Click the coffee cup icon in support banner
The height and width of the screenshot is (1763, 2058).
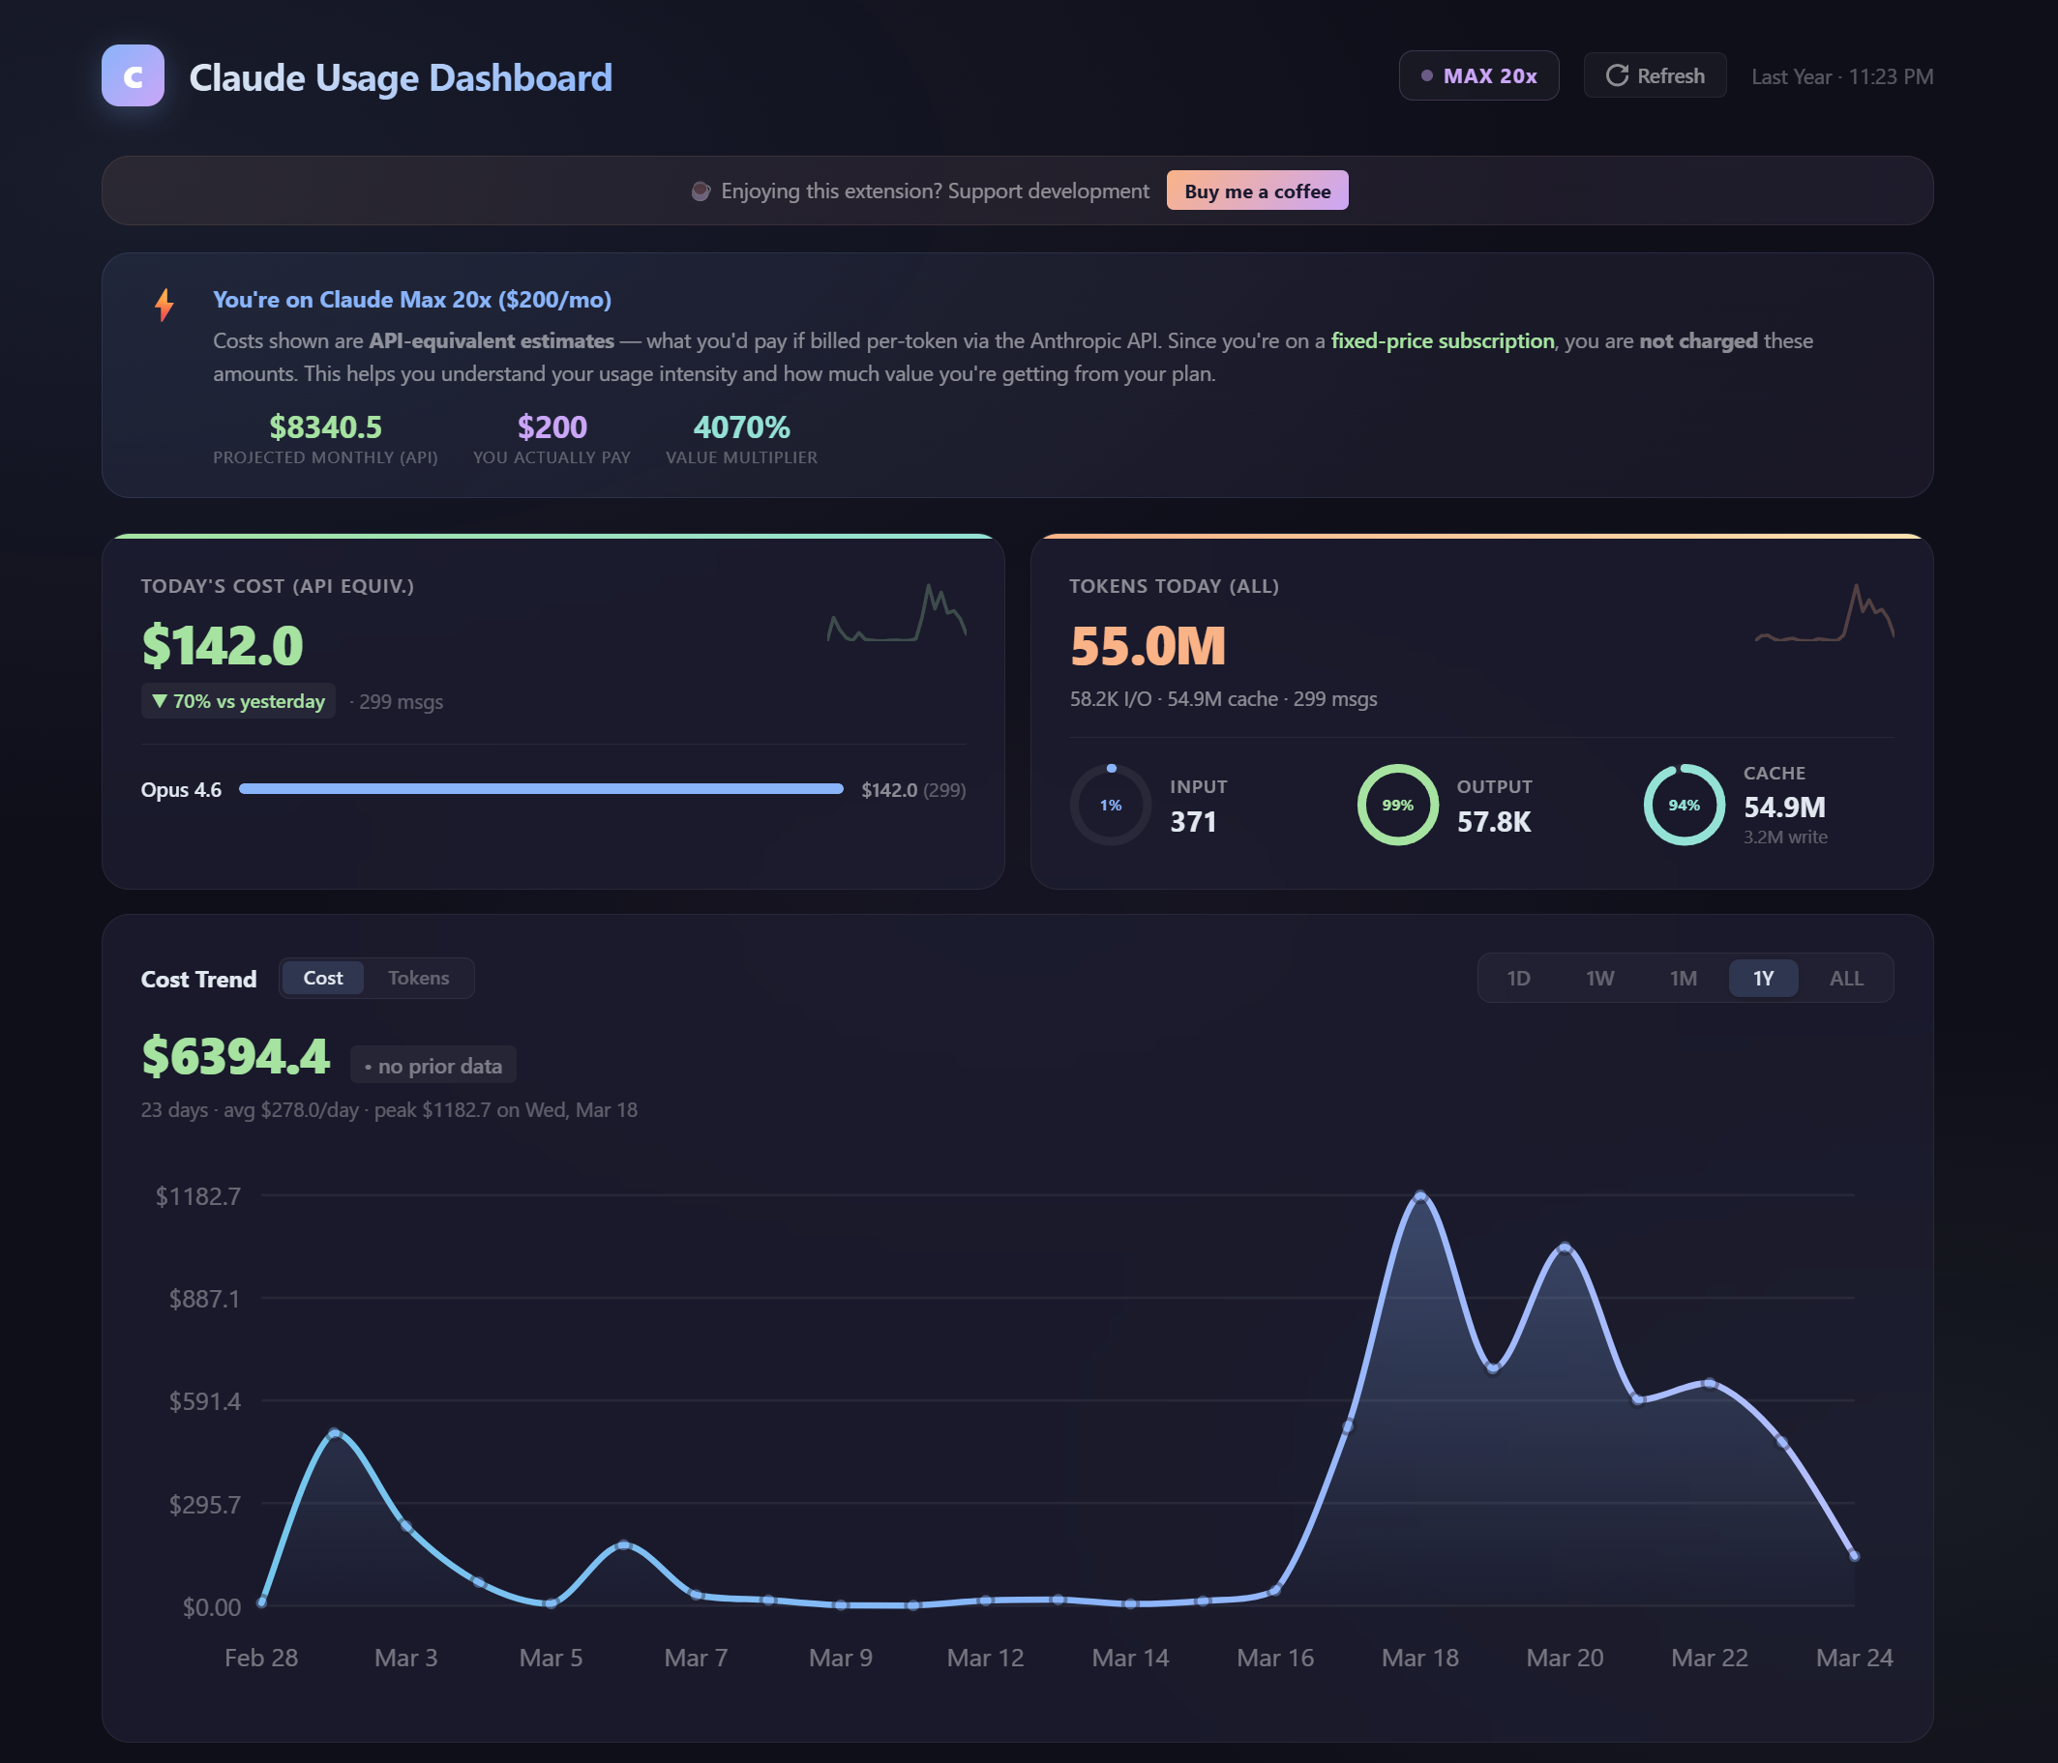coord(701,191)
